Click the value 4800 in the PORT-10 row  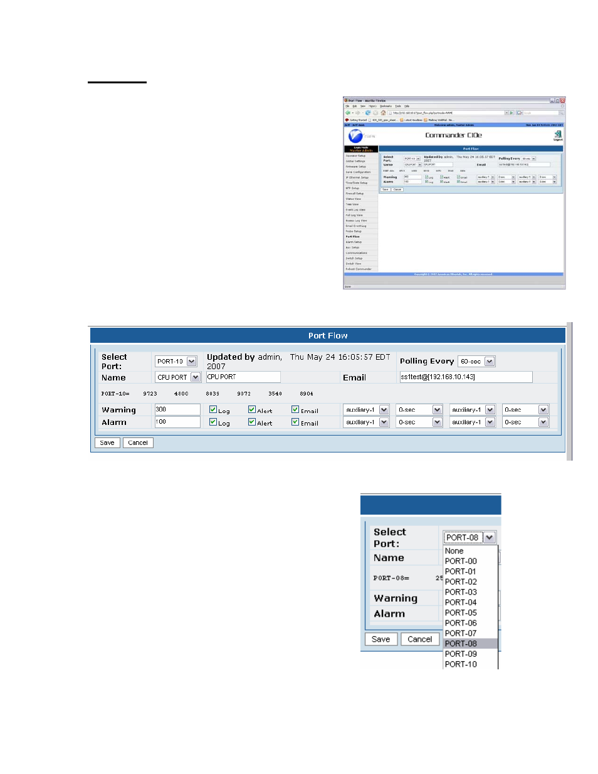[181, 394]
